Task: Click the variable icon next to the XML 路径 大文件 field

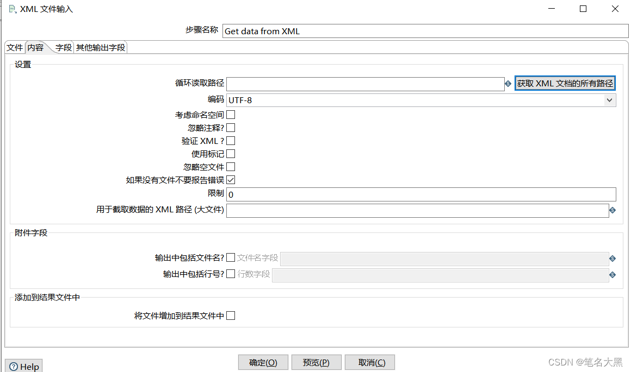Action: [613, 210]
